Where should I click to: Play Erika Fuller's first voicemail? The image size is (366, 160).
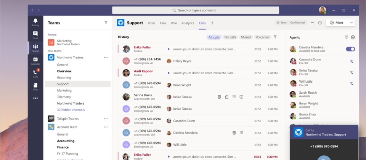pos(169,49)
